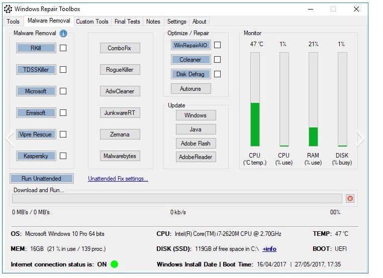Image resolution: width=383 pixels, height=278 pixels.
Task: Tick the TDSSKiller checkbox
Action: (63, 70)
